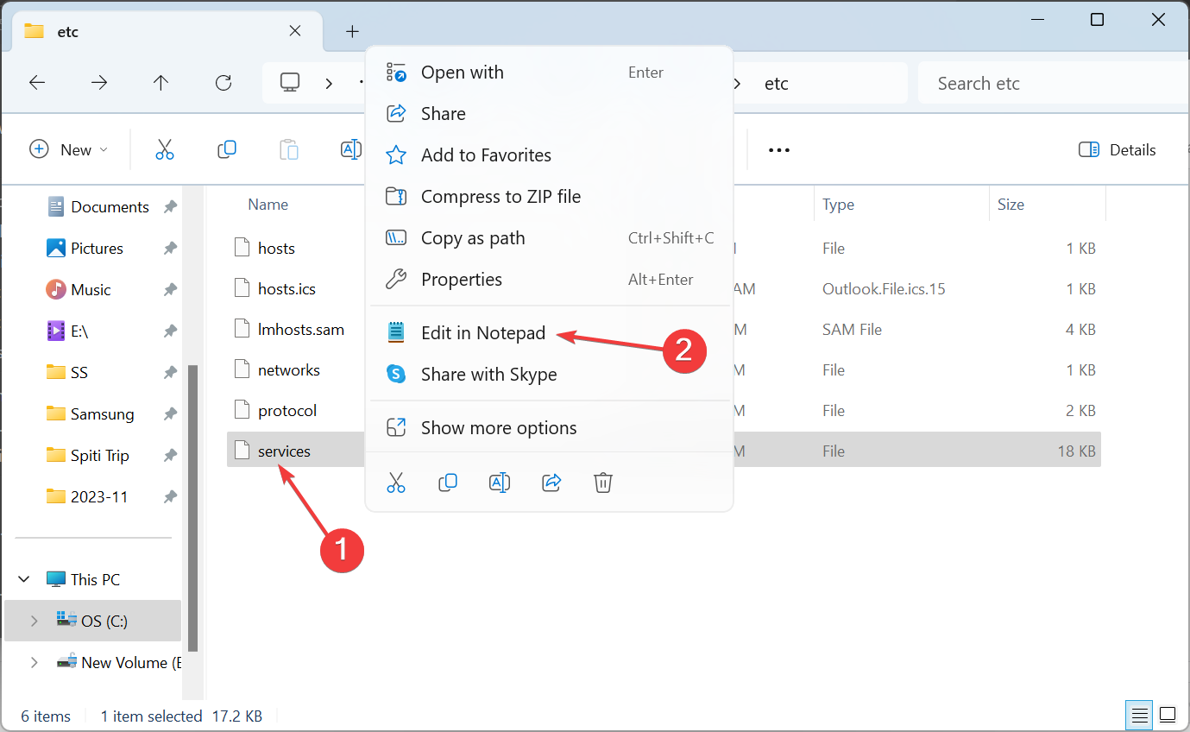Image resolution: width=1190 pixels, height=732 pixels.
Task: Select the lmhosts.sam file
Action: (x=301, y=330)
